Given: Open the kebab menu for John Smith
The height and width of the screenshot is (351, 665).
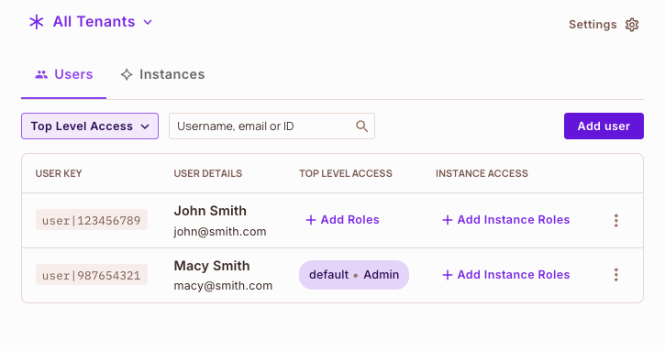Looking at the screenshot, I should click(616, 221).
